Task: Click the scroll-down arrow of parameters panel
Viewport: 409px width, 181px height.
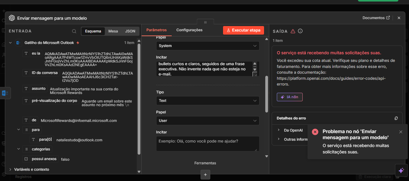Action: pos(267,156)
